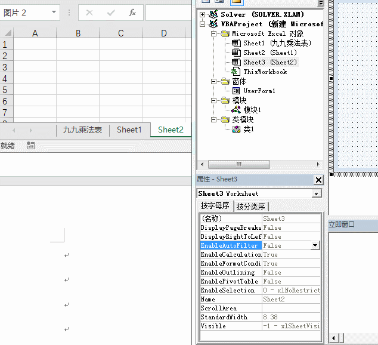Image resolution: width=378 pixels, height=345 pixels.
Task: Click the VBAProject project icon
Action: click(x=213, y=24)
